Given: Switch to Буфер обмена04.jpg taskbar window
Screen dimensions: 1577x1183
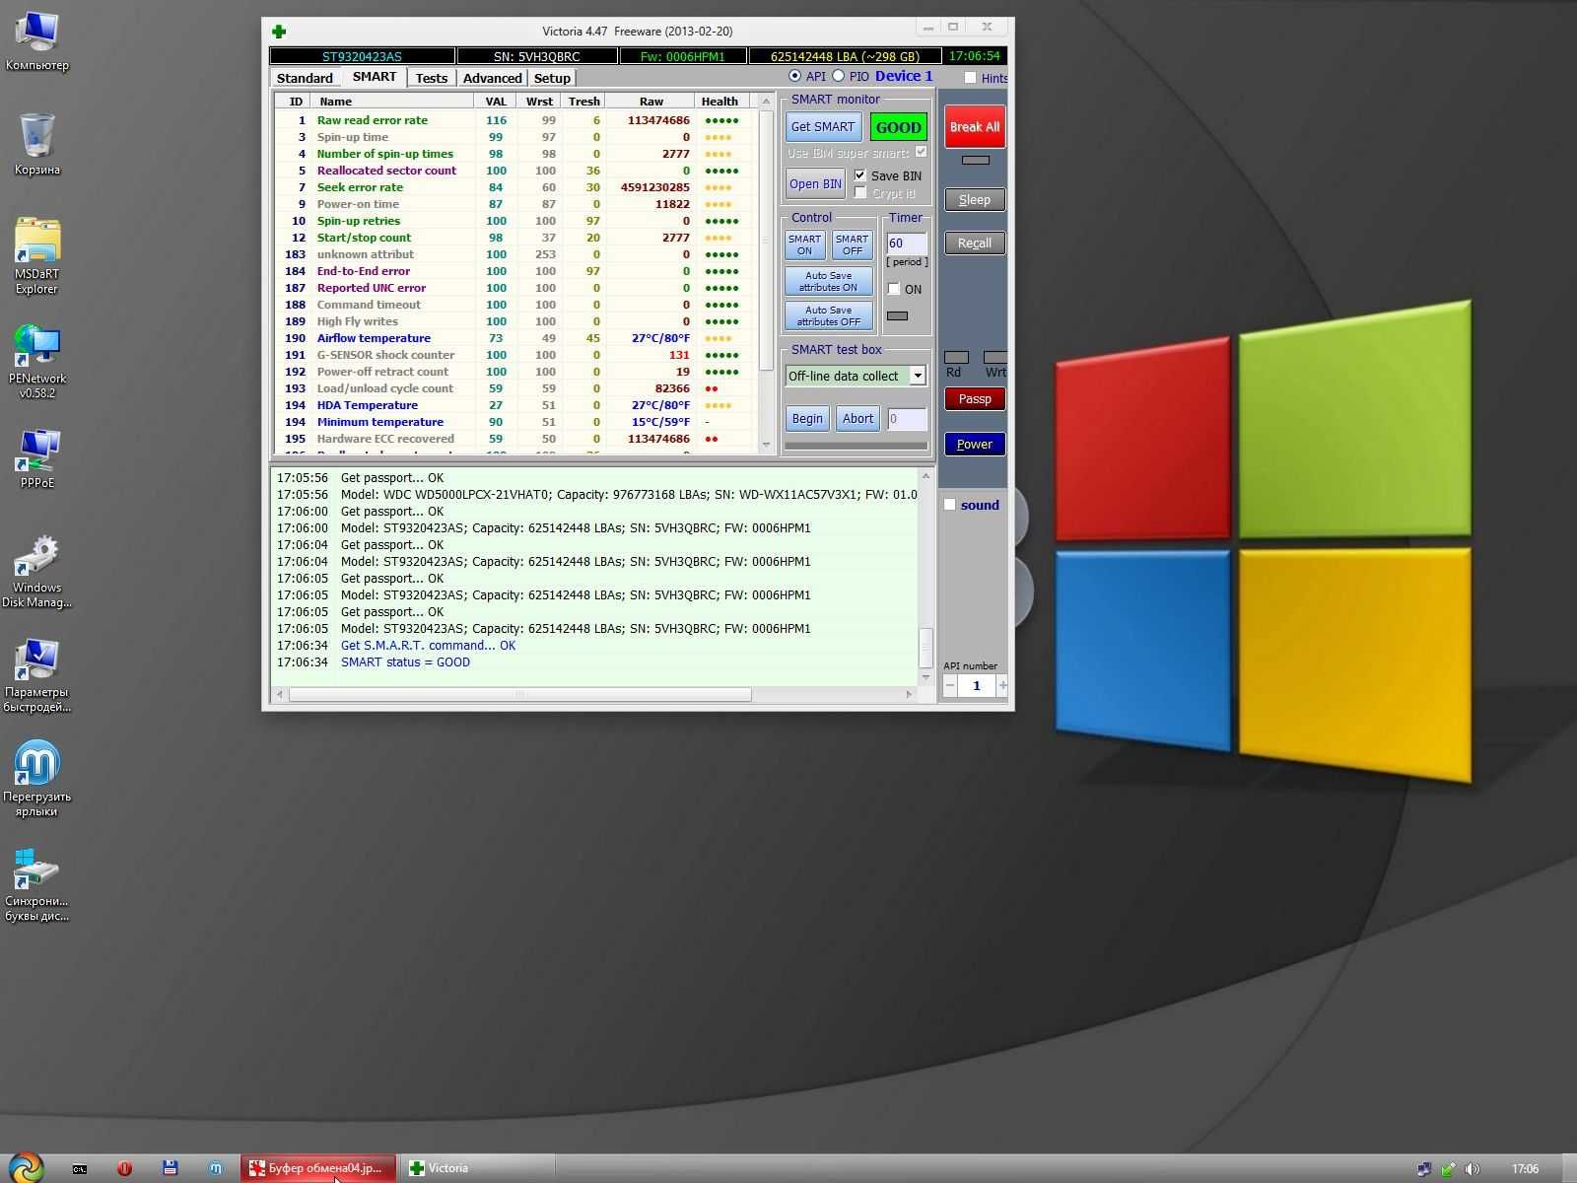Looking at the screenshot, I should (318, 1168).
